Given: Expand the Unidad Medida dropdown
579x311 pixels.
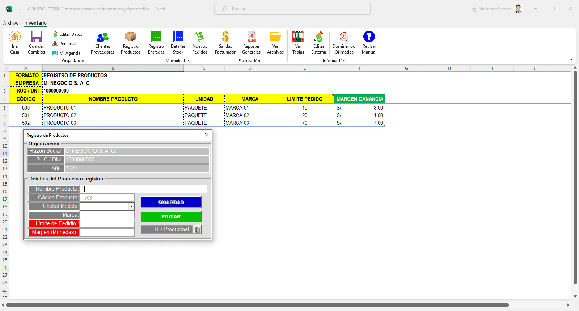Looking at the screenshot, I should [131, 206].
